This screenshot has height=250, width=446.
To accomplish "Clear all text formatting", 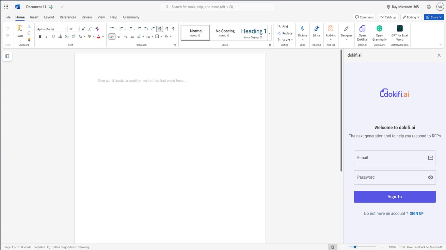I will [97, 29].
